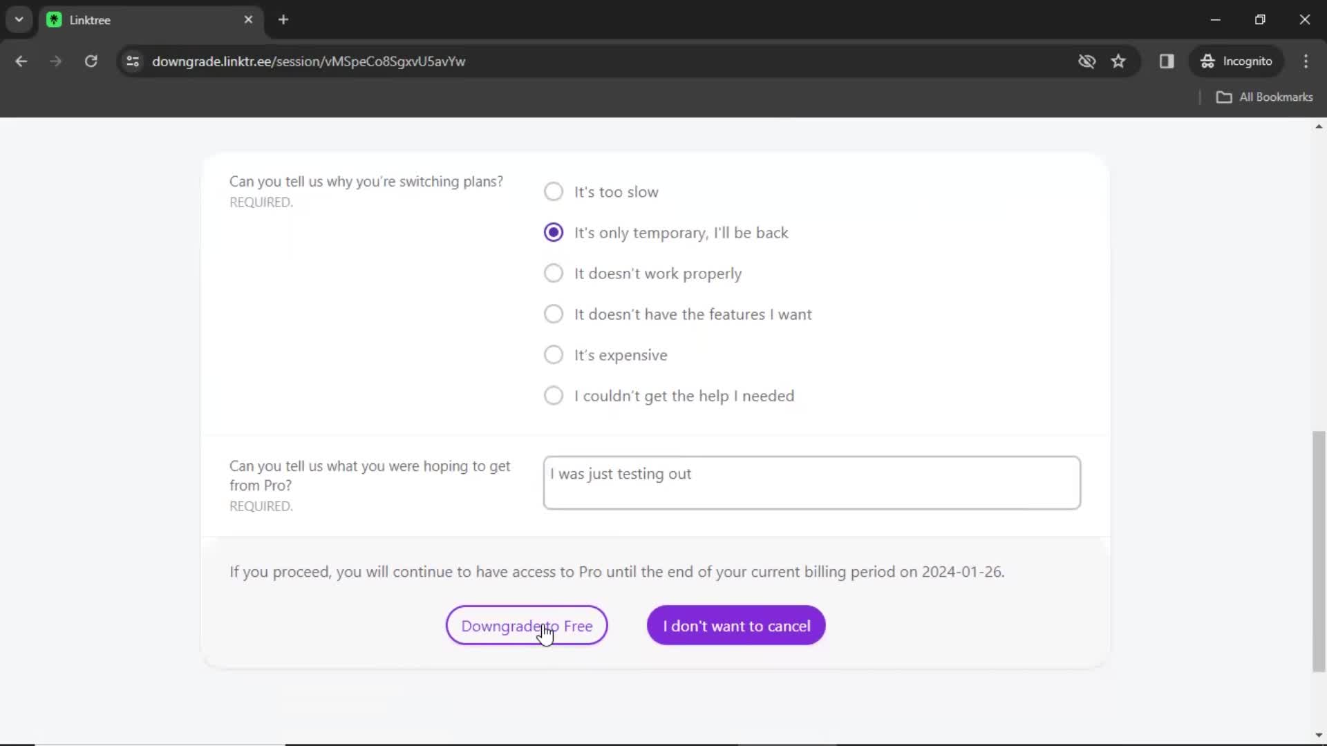Click scrollbar up arrow
The width and height of the screenshot is (1327, 746).
pyautogui.click(x=1319, y=126)
